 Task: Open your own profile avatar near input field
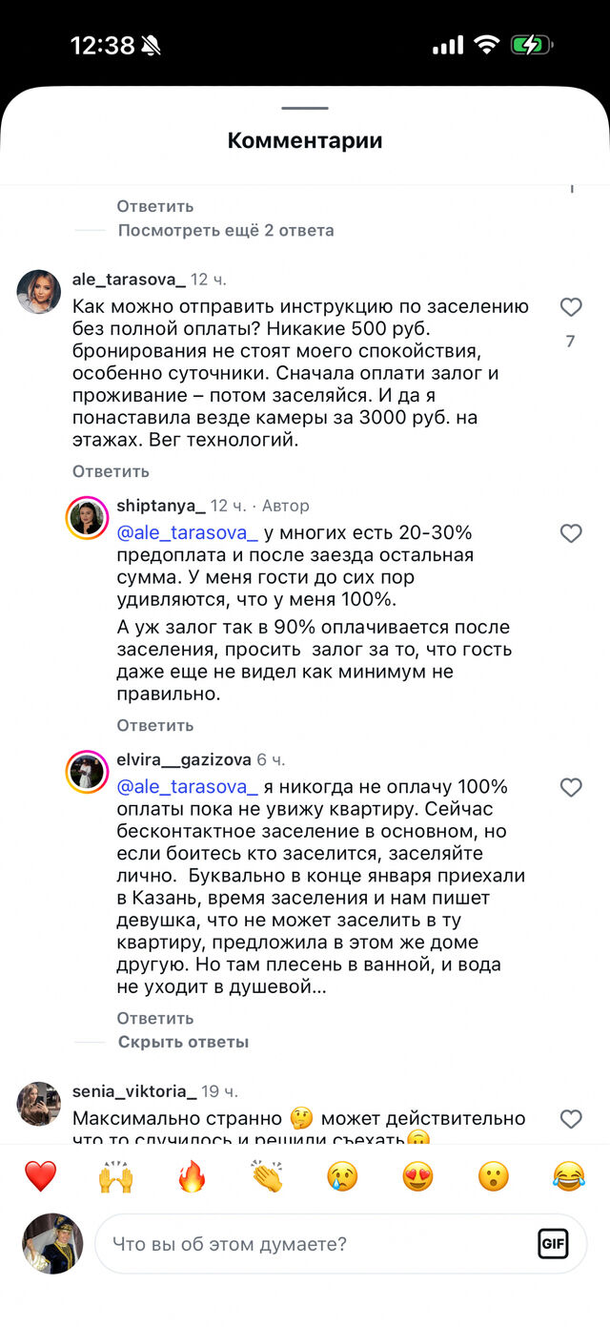click(52, 1243)
